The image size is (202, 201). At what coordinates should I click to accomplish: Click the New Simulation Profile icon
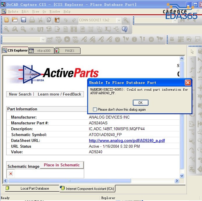click(x=50, y=39)
